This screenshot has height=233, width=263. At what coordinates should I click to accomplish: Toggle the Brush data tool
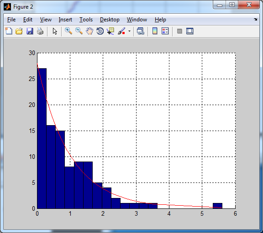click(121, 31)
